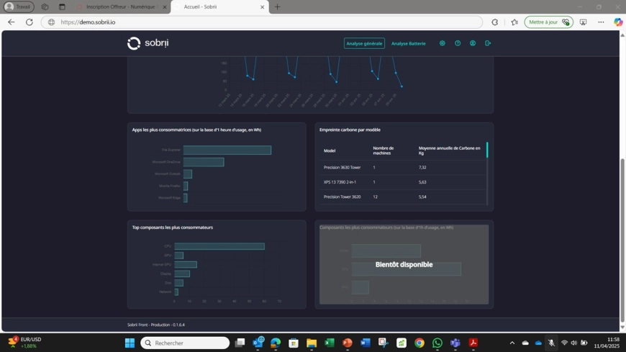Click the Rechercher taskbar search box
626x352 pixels.
pyautogui.click(x=185, y=343)
